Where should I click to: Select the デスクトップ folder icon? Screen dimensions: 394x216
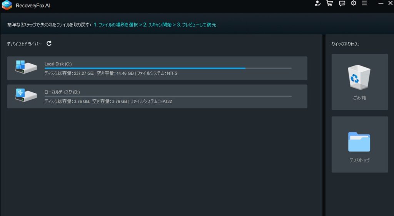[359, 142]
